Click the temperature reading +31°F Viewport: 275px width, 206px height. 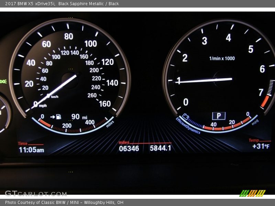(x=261, y=146)
